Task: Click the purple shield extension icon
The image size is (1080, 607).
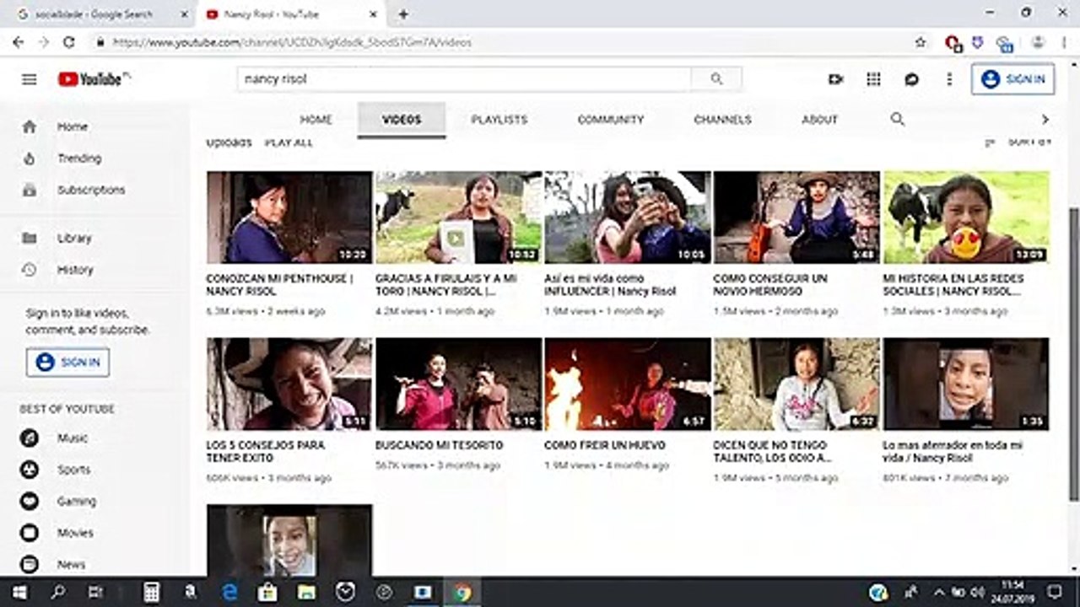Action: click(979, 41)
